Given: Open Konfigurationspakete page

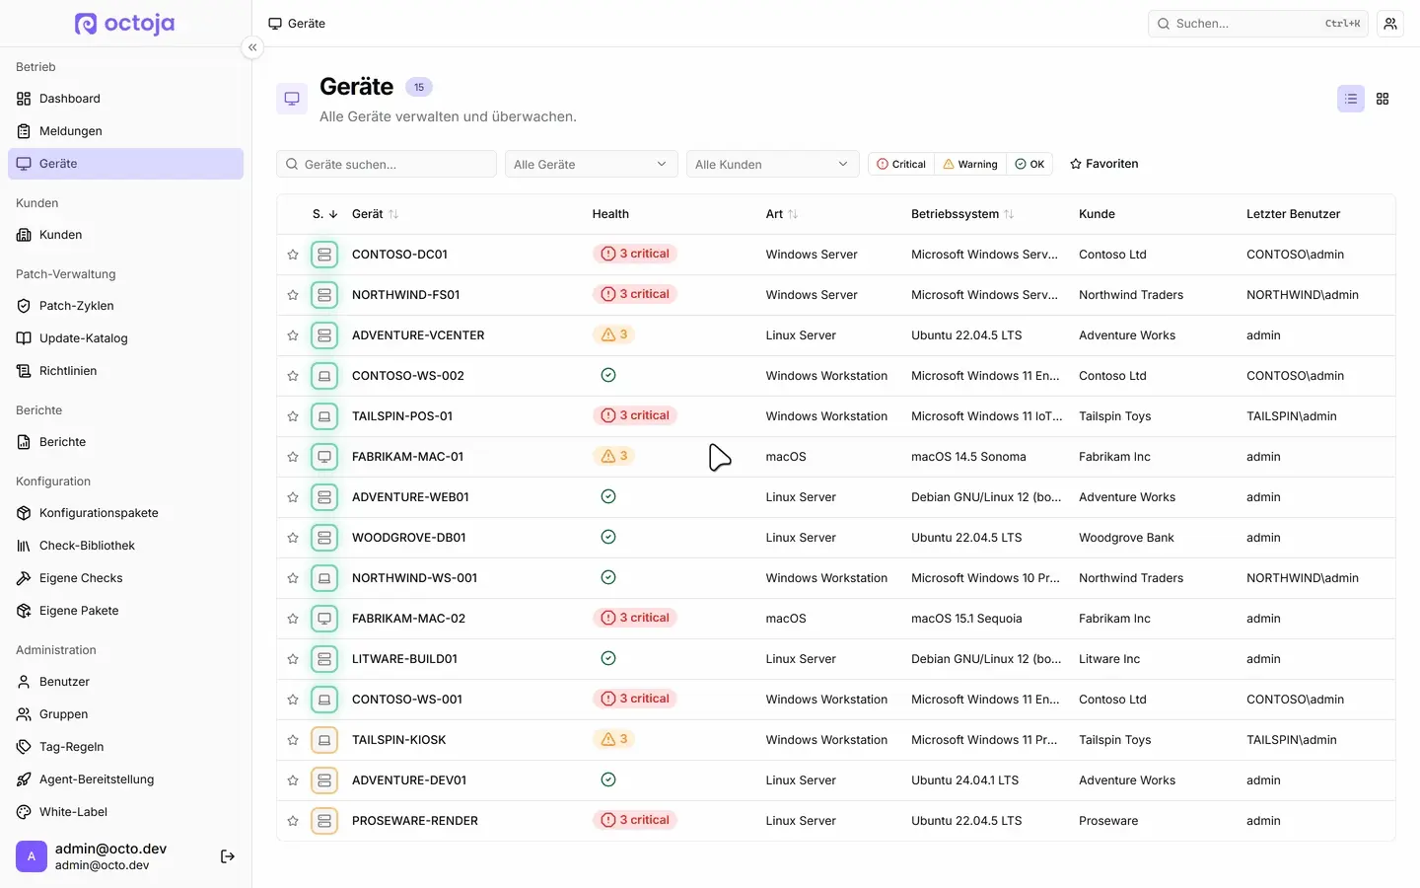Looking at the screenshot, I should pyautogui.click(x=125, y=513).
